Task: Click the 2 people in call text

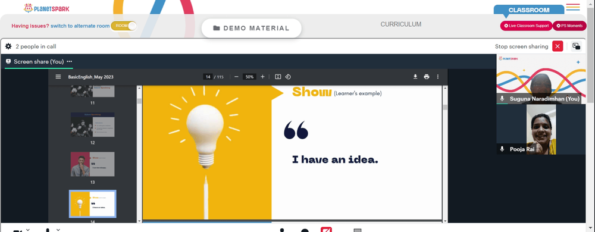Action: [36, 46]
